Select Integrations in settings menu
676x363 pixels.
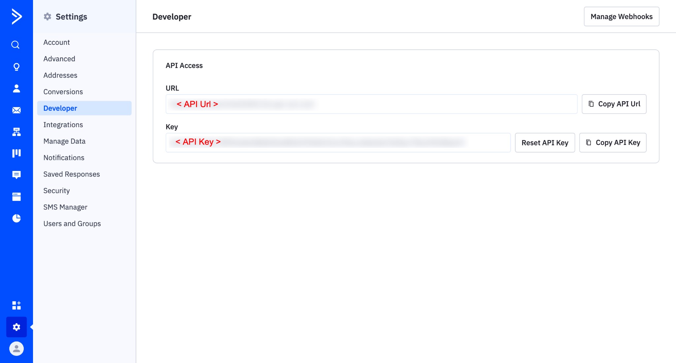[63, 125]
